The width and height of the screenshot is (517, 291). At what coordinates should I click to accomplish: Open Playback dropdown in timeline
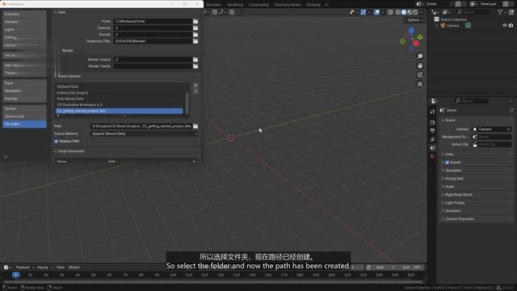[25, 268]
